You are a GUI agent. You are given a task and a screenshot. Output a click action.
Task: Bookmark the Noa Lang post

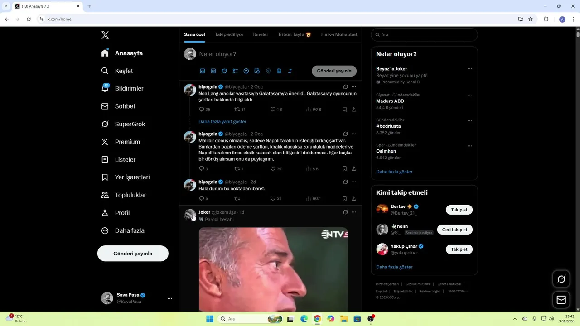click(x=344, y=110)
